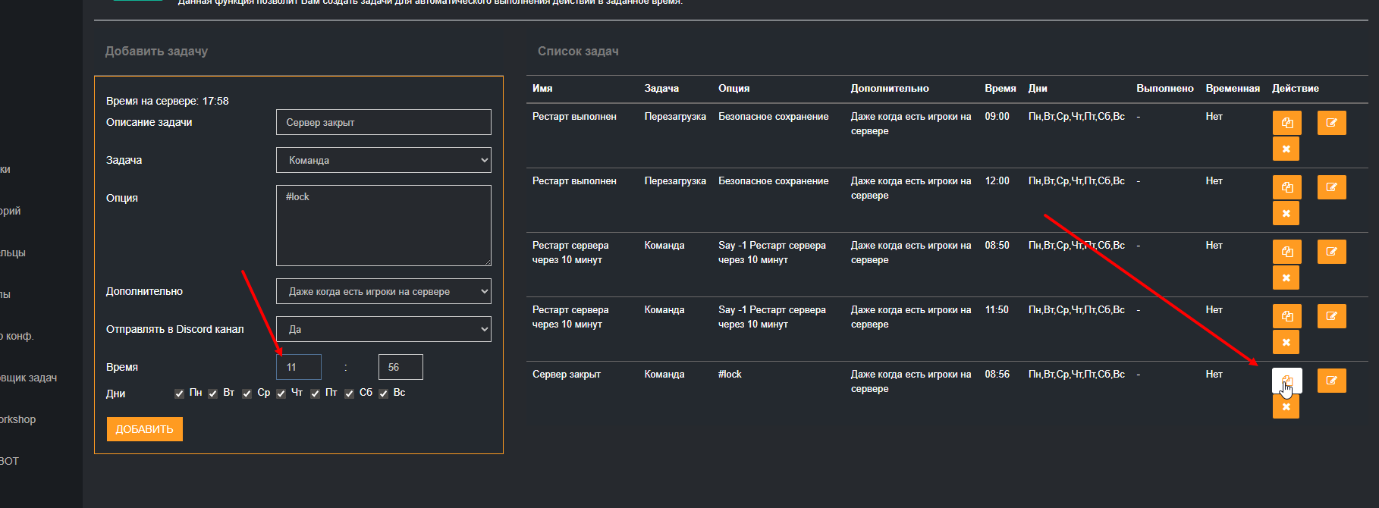The width and height of the screenshot is (1379, 508).
Task: Edit the 11:50 Say command task
Action: pyautogui.click(x=1331, y=316)
